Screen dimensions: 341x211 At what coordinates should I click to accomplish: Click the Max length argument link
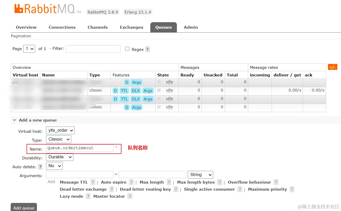(152, 182)
